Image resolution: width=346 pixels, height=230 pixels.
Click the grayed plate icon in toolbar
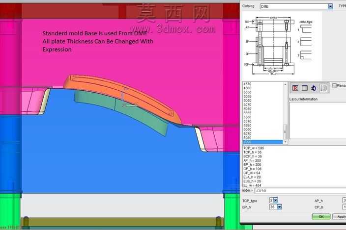point(323,88)
